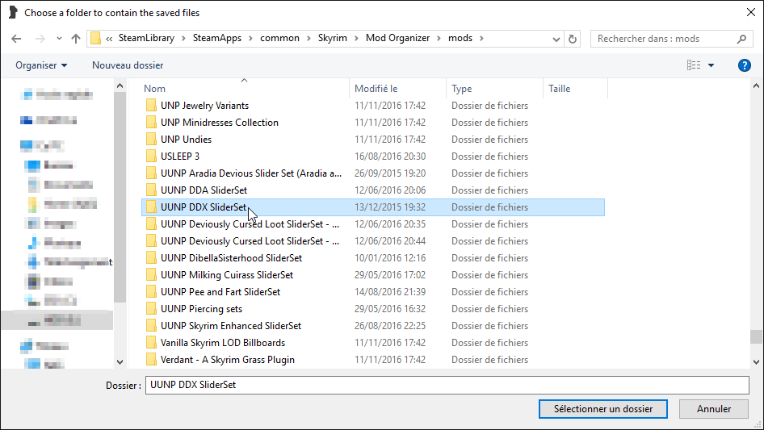The width and height of the screenshot is (764, 430).
Task: Click navigation pane scroll up arrow
Action: click(x=120, y=86)
